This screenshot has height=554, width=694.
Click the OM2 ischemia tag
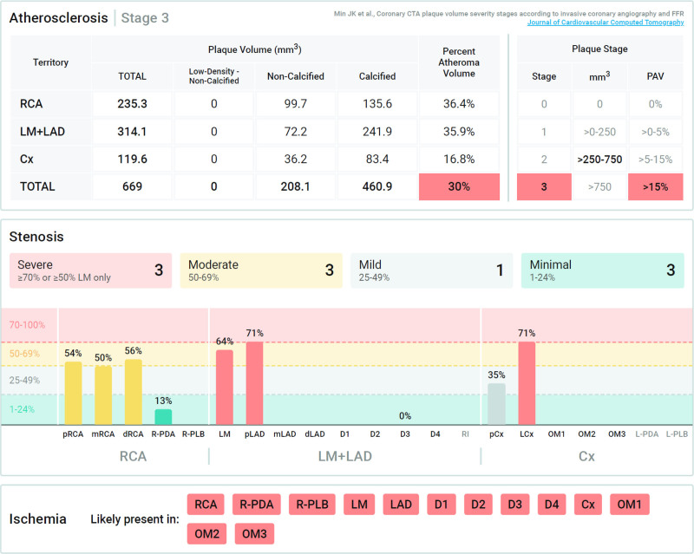[x=206, y=533]
